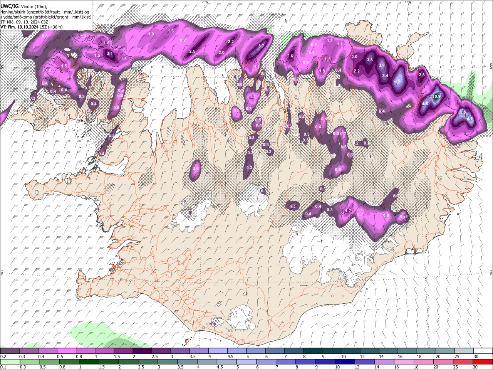Pick the pale green 0.1 swatch in the lower legend row
Image resolution: width=493 pixels, height=370 pixels.
[10, 362]
